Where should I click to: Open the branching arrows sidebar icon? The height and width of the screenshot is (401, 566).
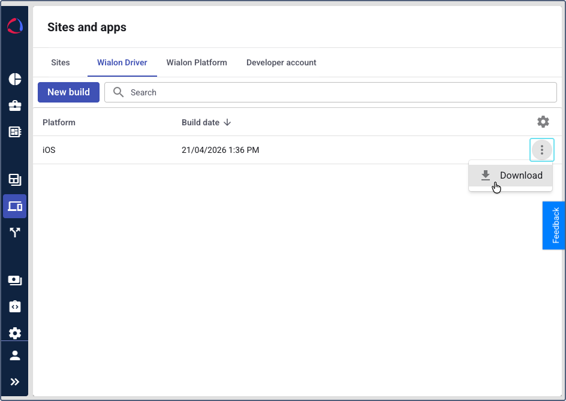(15, 233)
